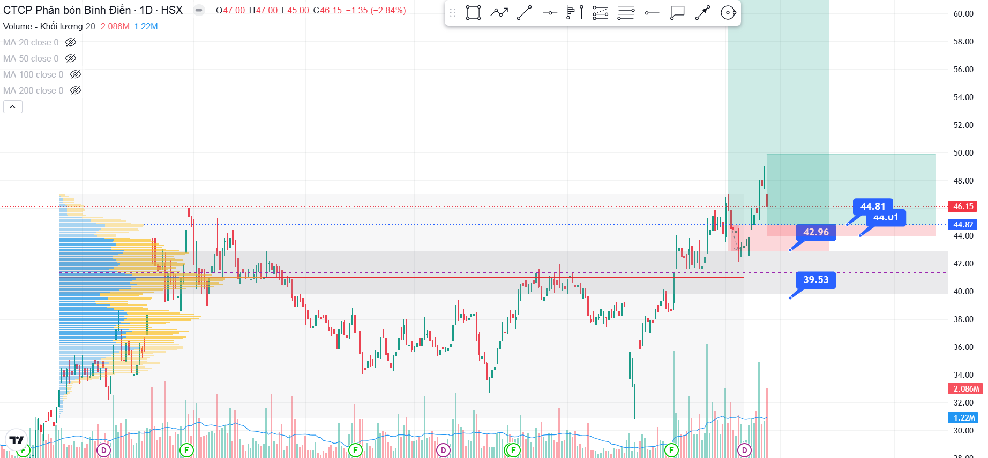Click the 44.01 price callout
The image size is (988, 458).
[x=886, y=218]
